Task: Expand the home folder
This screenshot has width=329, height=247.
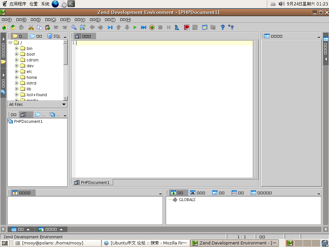Action: point(17,77)
